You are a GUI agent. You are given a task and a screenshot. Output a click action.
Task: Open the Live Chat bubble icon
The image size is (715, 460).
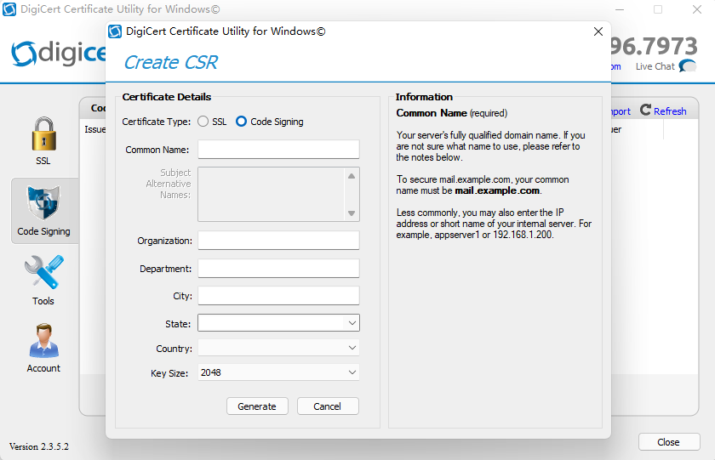[x=688, y=66]
